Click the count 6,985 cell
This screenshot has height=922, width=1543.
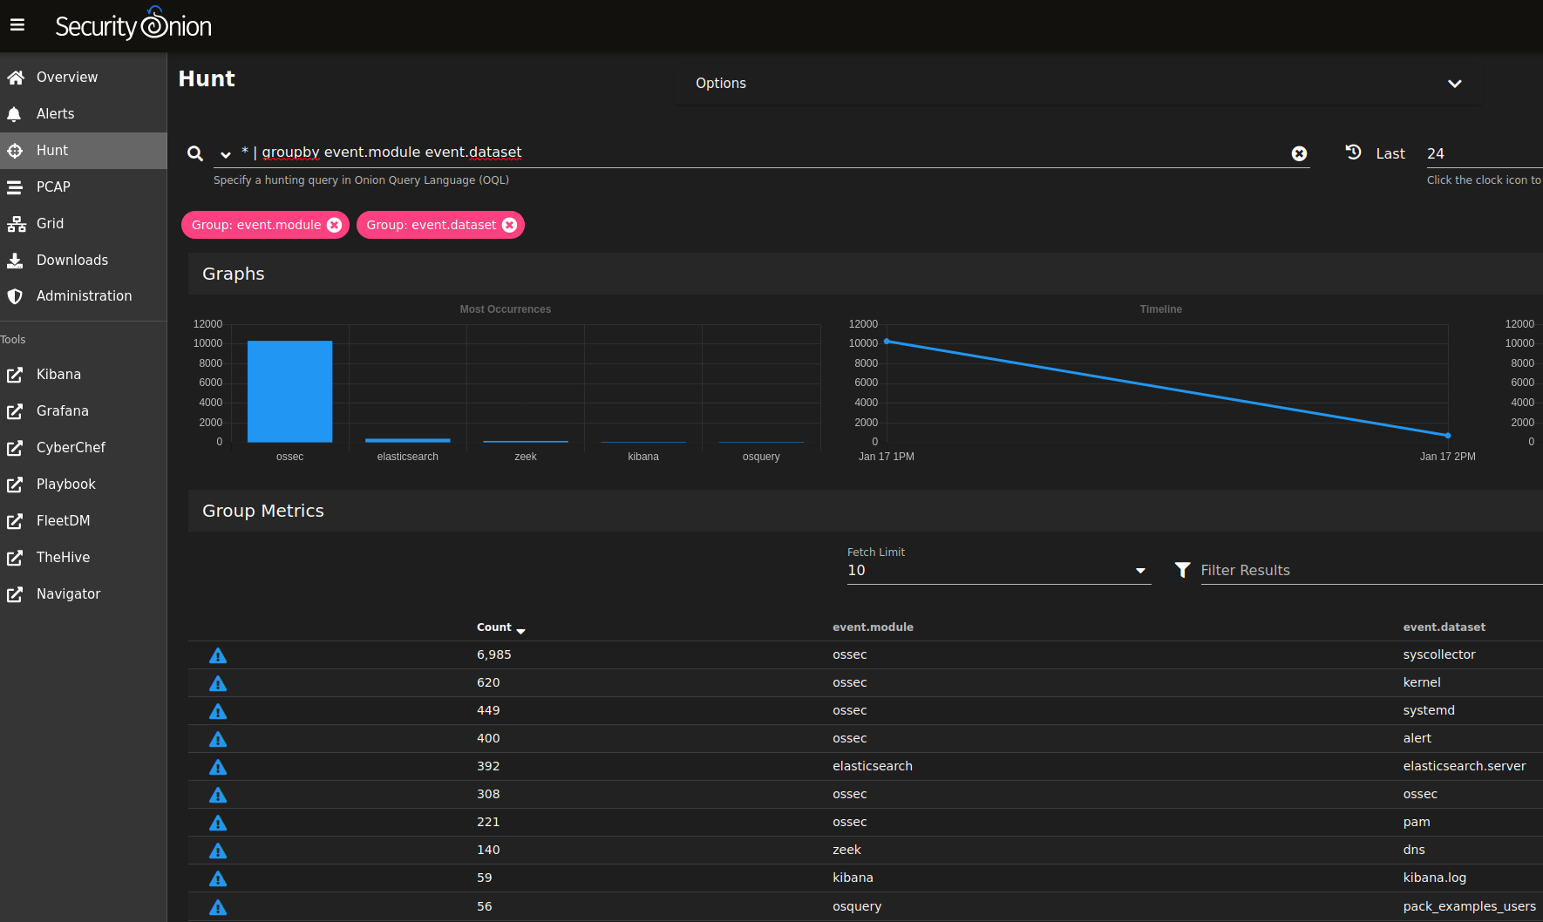(x=494, y=654)
